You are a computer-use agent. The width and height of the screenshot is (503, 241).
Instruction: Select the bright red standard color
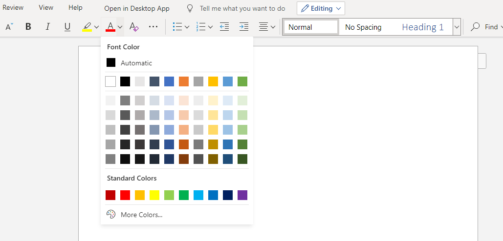coord(125,195)
